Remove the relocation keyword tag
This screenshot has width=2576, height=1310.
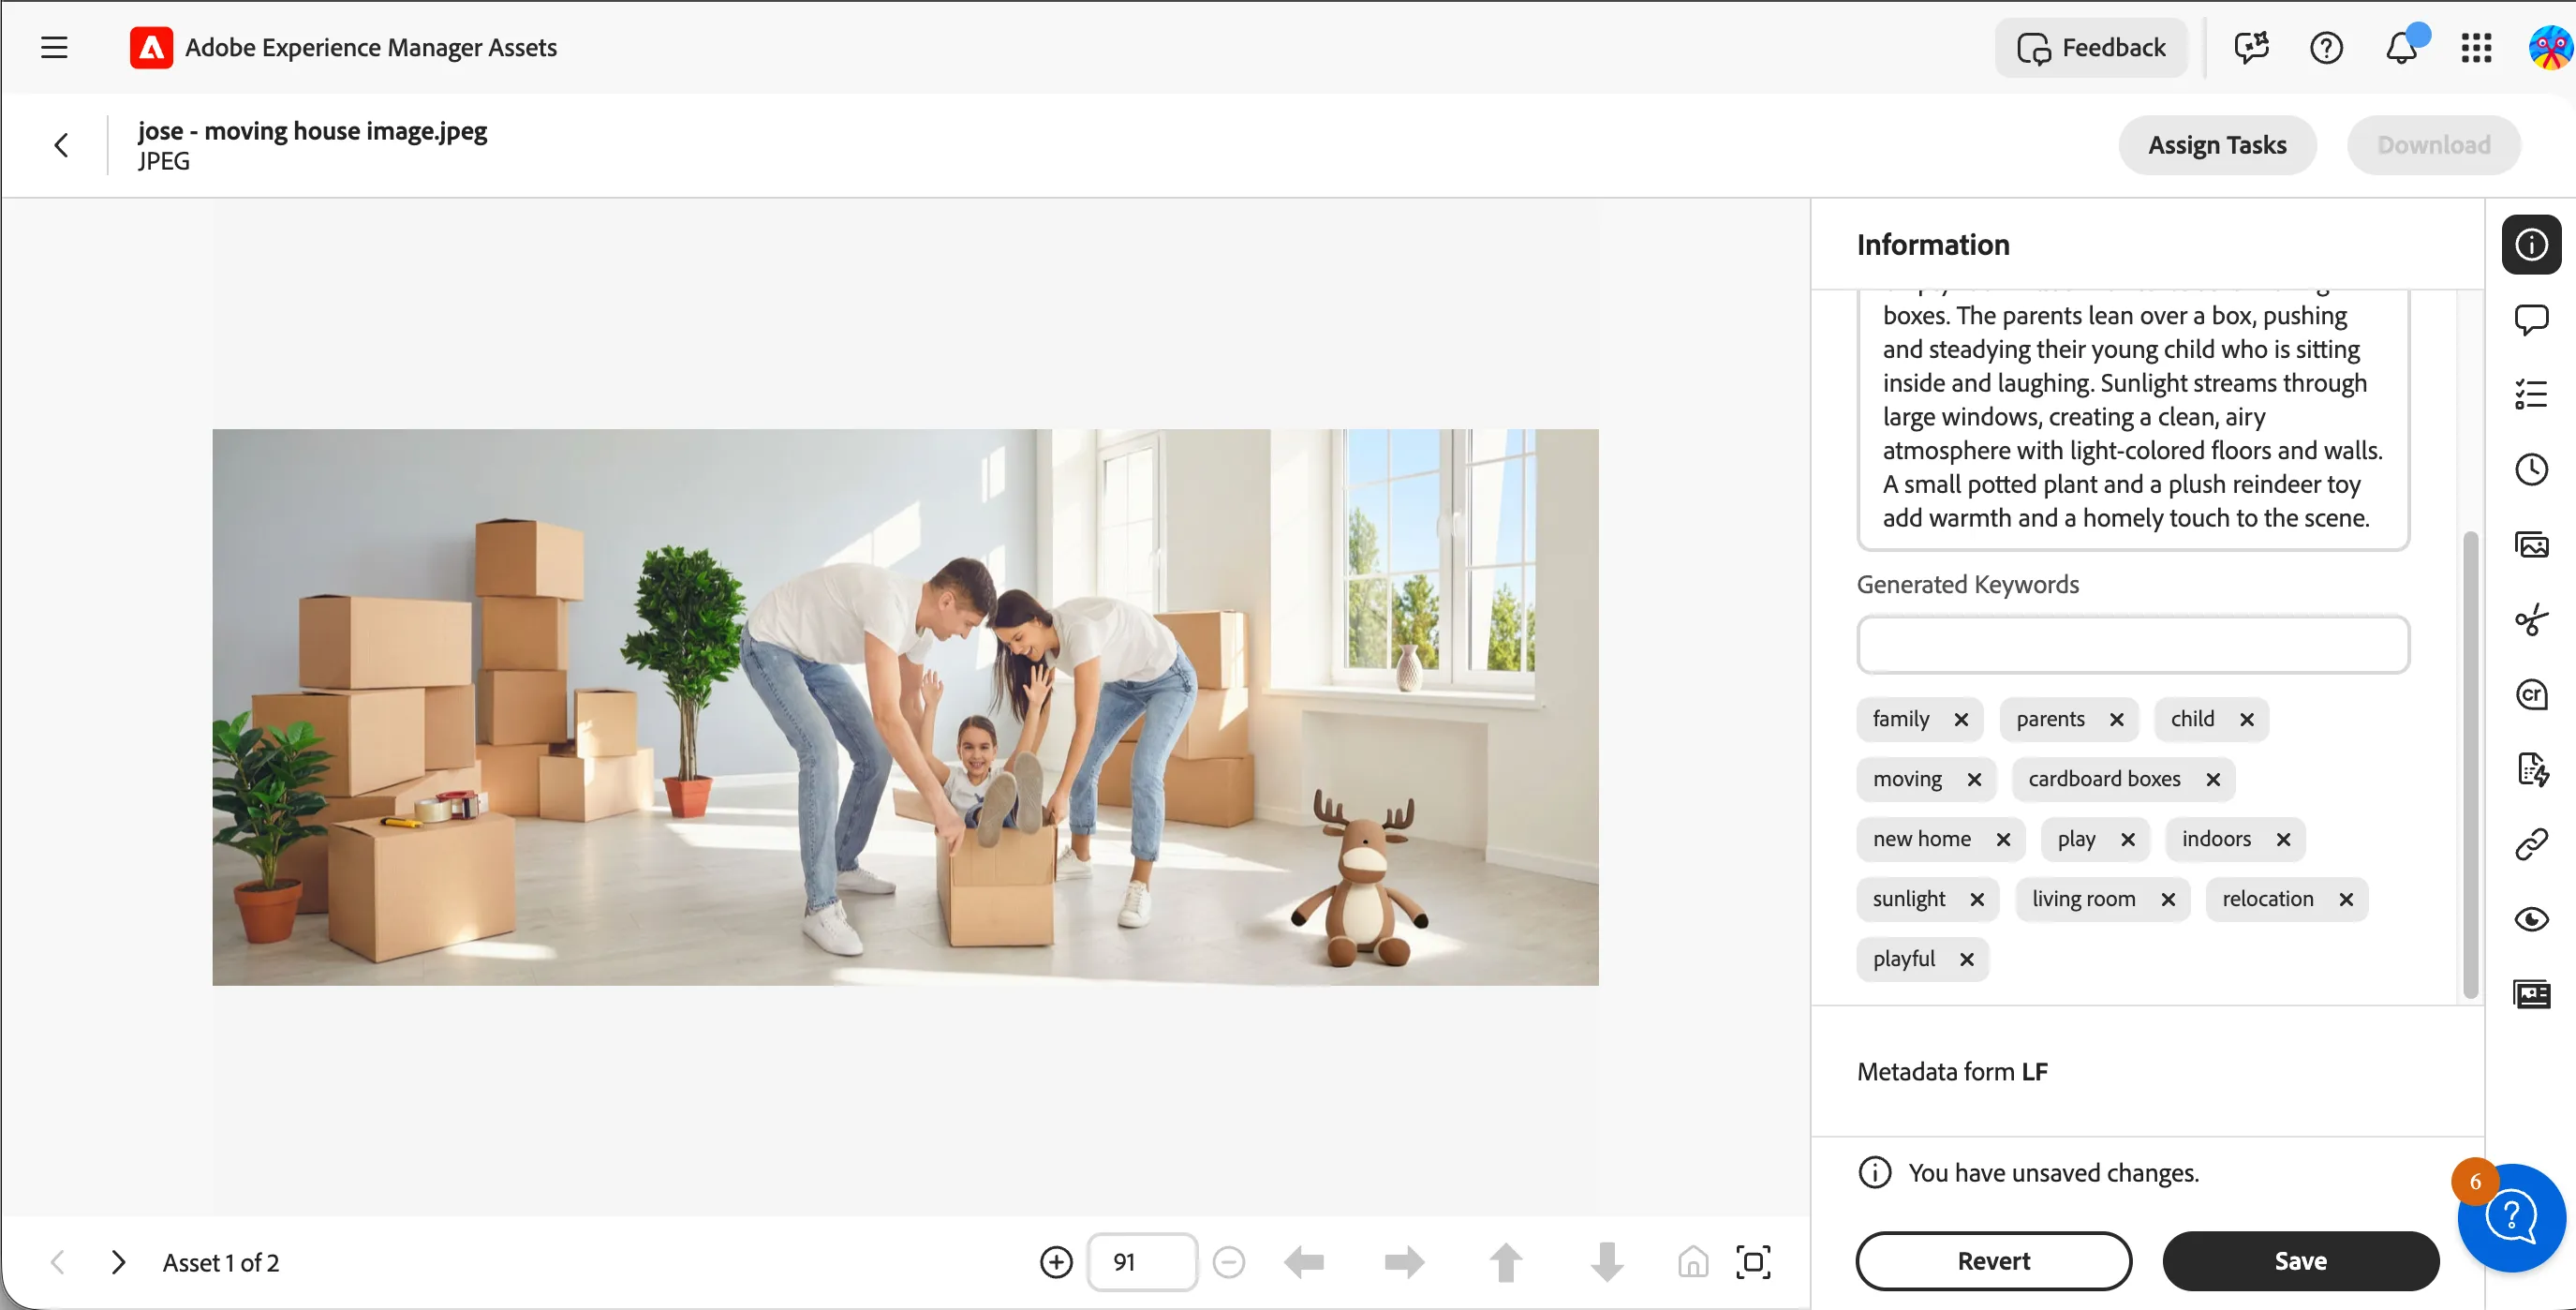pos(2346,899)
